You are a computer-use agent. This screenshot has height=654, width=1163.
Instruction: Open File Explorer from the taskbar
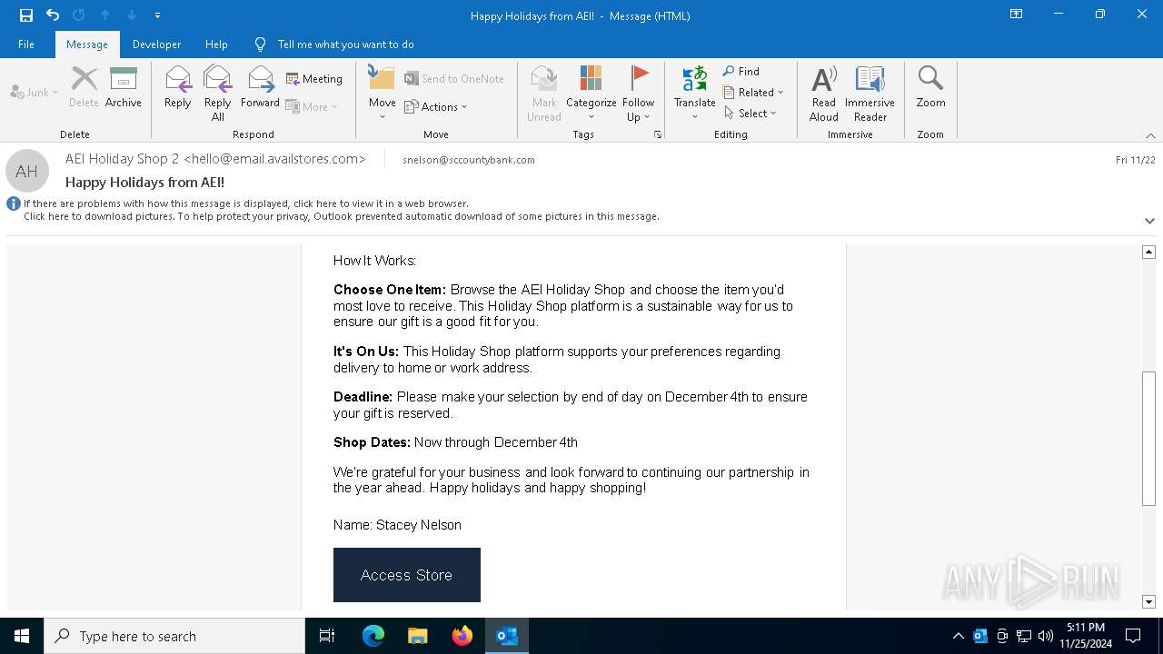[x=418, y=636]
